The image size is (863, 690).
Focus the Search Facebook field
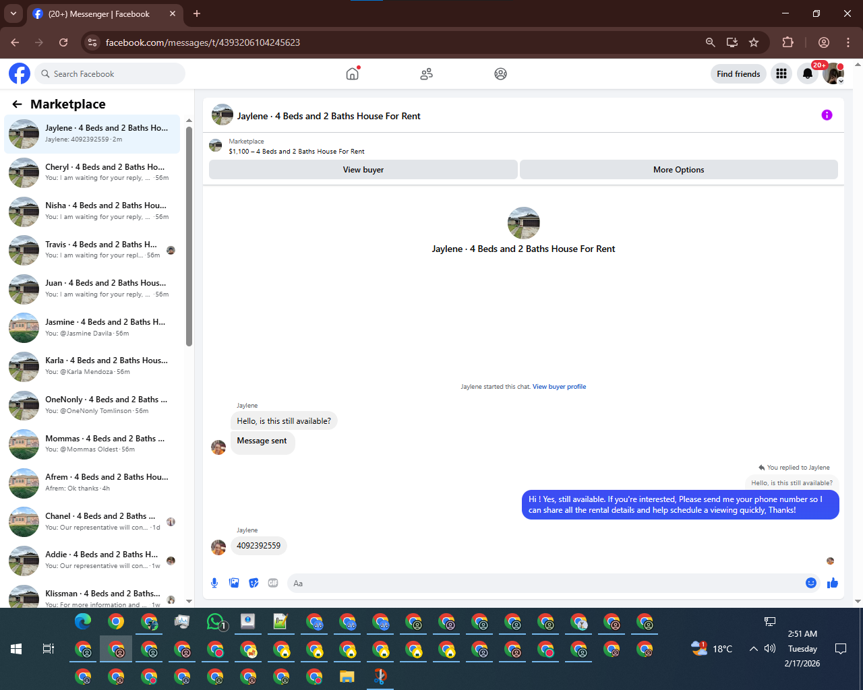pos(111,73)
